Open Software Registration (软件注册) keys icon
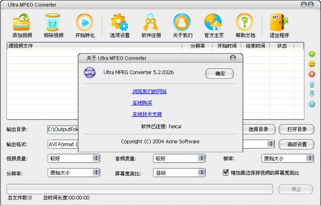 pos(151,22)
